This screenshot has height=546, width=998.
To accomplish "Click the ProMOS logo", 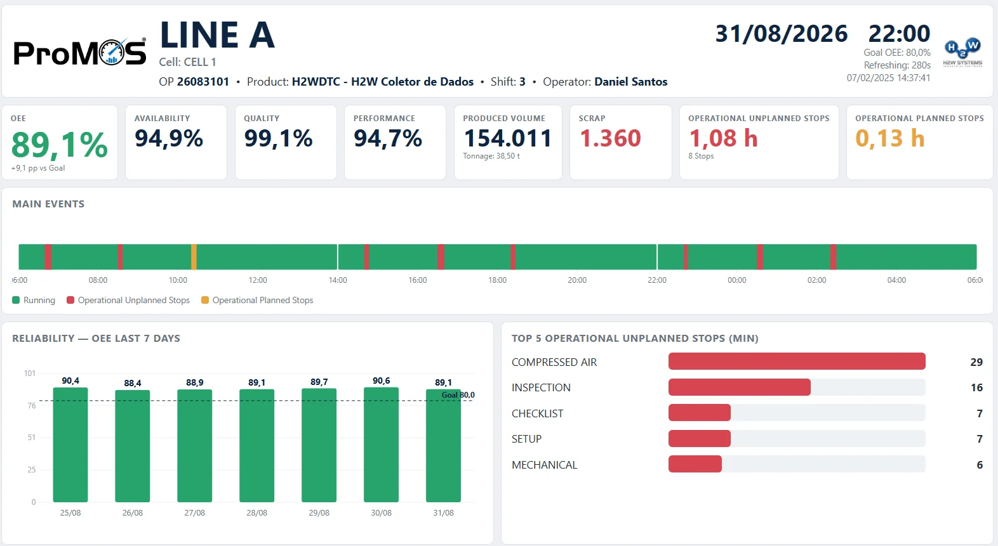I will click(x=80, y=52).
